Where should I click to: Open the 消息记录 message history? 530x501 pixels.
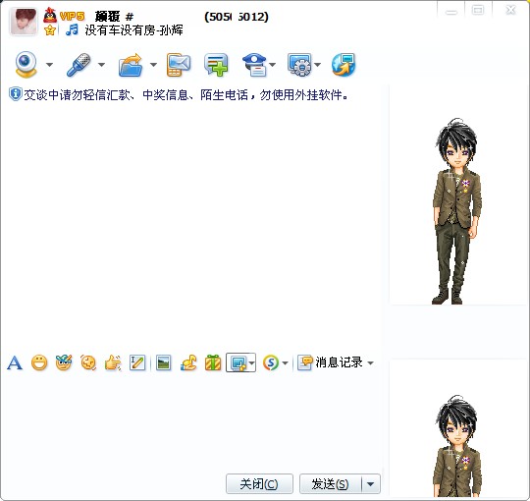pos(335,362)
